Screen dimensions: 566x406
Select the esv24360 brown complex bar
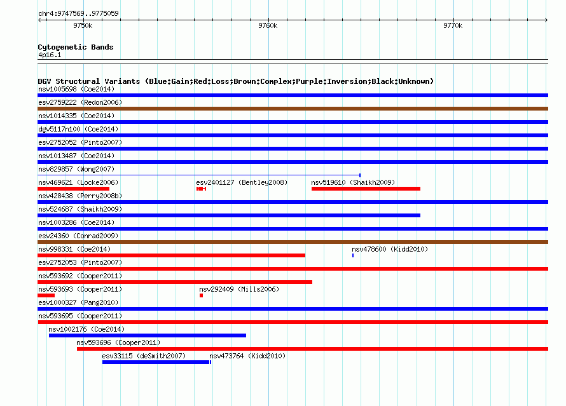293,242
